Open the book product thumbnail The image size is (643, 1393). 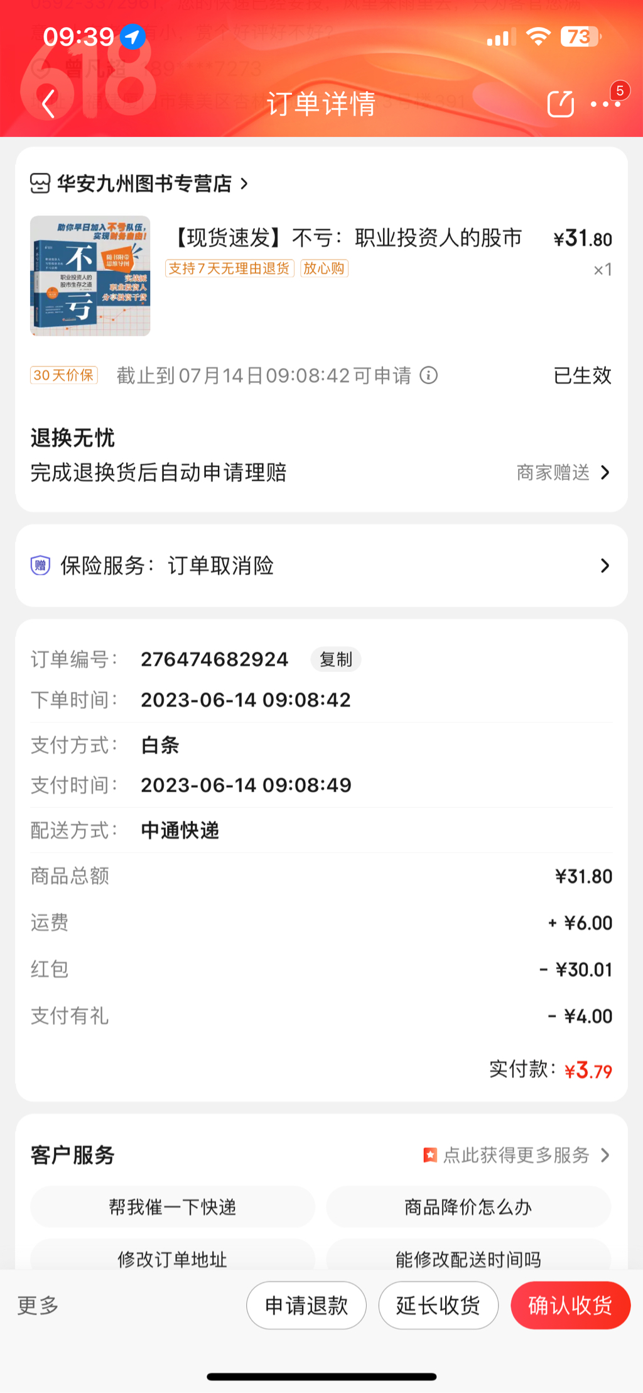click(90, 276)
